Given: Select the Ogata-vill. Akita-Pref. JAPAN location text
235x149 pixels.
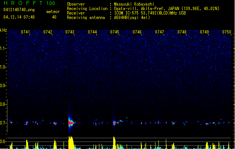Looking at the screenshot, I should point(167,9).
